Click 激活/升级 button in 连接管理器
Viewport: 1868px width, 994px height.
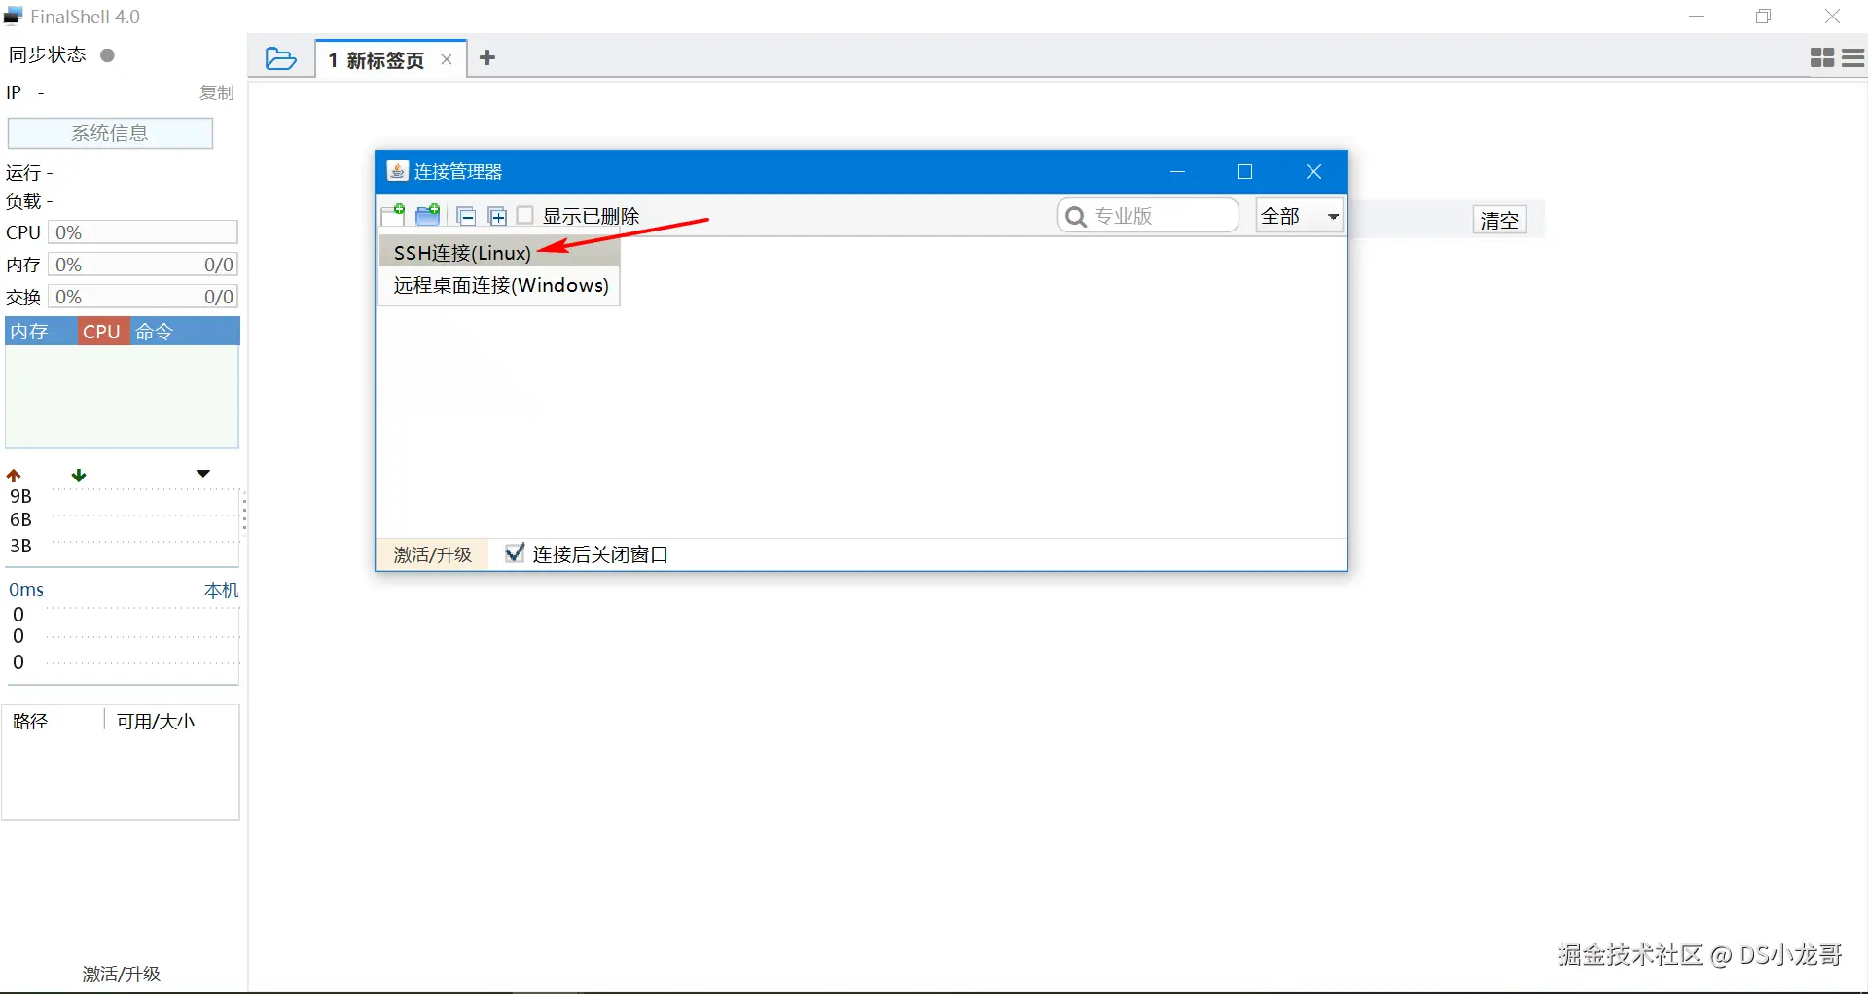click(432, 554)
